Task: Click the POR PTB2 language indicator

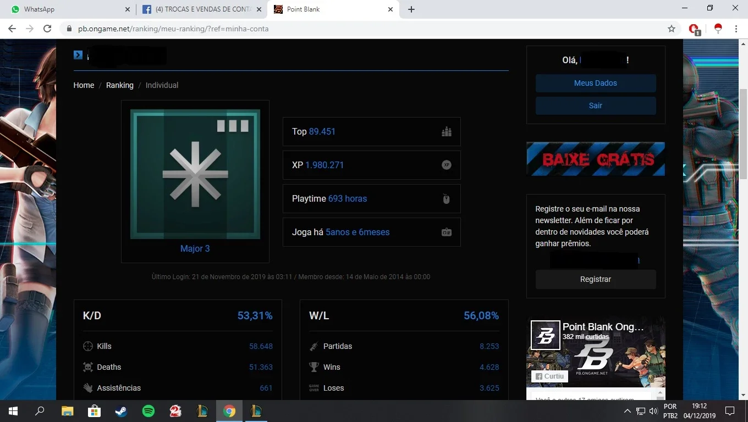Action: coord(670,411)
